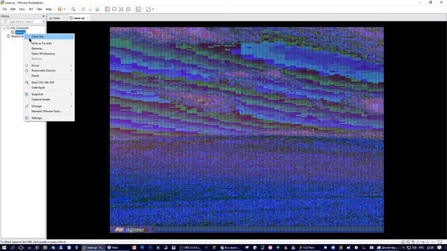Click inside the VM display screen
Screen dimensions: 447x251
tap(247, 130)
